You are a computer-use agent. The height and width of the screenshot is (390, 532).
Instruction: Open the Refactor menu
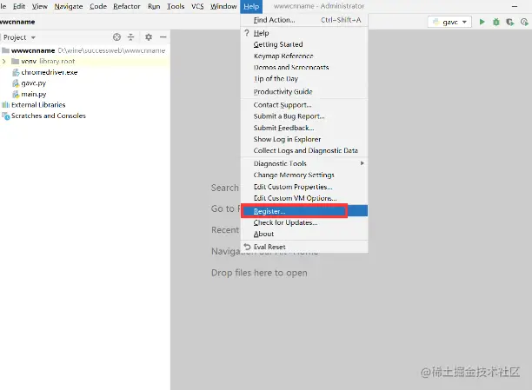pyautogui.click(x=127, y=6)
